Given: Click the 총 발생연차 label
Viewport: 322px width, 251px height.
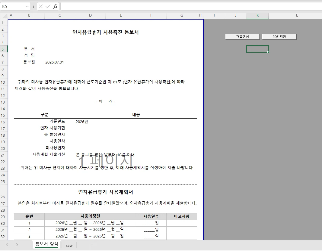Looking at the screenshot, I should point(55,135).
